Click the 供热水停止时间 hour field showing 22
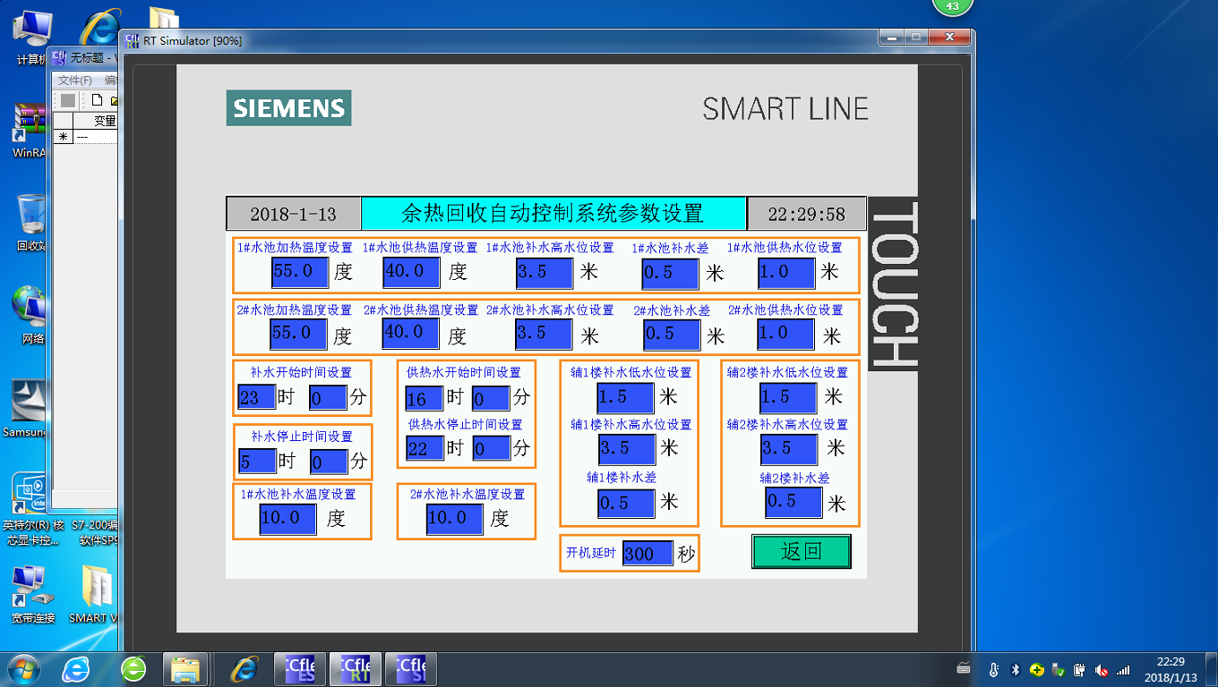This screenshot has width=1218, height=687. 424,448
